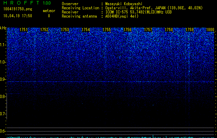Click the 0.6 frequency axis label
Viewport: 217px width, 138px height.
pyautogui.click(x=3, y=131)
